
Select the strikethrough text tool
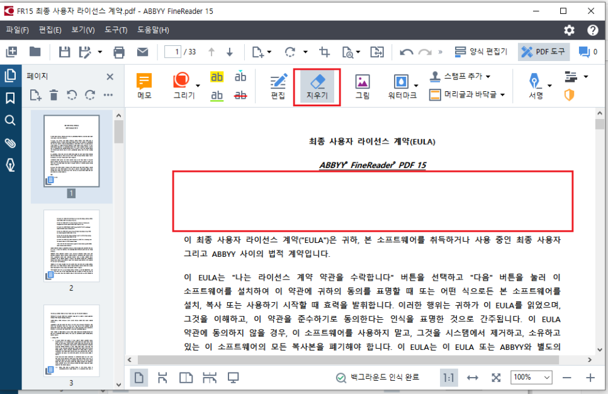tap(240, 95)
